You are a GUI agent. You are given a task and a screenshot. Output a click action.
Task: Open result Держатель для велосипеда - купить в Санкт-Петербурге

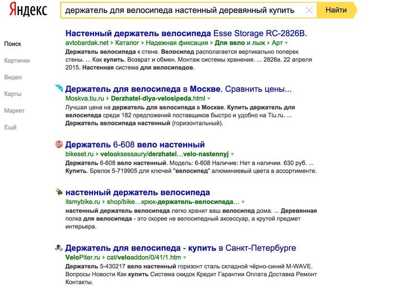point(180,248)
